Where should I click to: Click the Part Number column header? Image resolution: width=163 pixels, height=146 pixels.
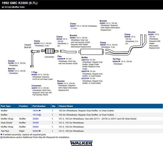[39, 106]
